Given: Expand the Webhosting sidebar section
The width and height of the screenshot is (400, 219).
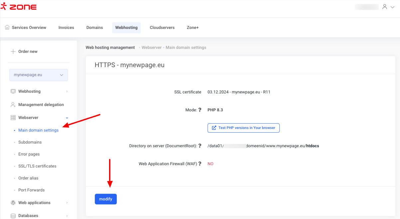Looking at the screenshot, I should (x=67, y=91).
